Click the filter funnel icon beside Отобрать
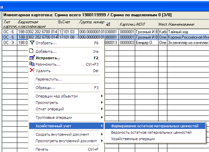 (x=32, y=43)
